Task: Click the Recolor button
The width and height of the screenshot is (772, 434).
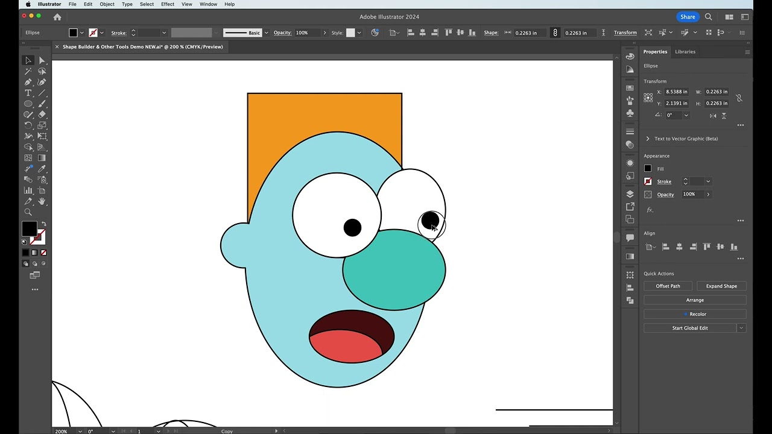Action: [695, 314]
